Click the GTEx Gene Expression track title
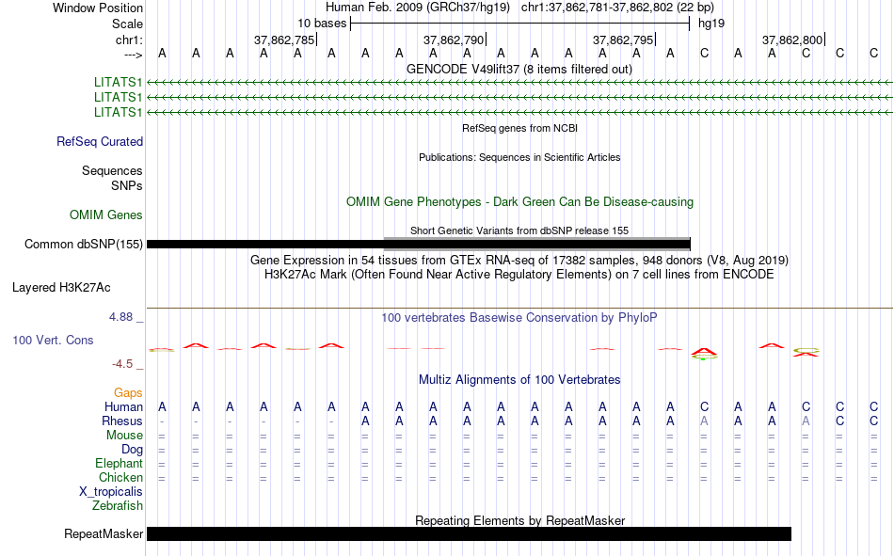This screenshot has height=556, width=894. click(519, 260)
